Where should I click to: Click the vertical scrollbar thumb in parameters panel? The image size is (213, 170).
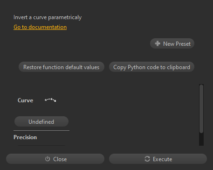click(201, 109)
